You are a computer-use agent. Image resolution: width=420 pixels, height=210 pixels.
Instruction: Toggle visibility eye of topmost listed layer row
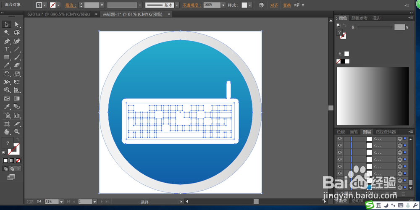340,139
